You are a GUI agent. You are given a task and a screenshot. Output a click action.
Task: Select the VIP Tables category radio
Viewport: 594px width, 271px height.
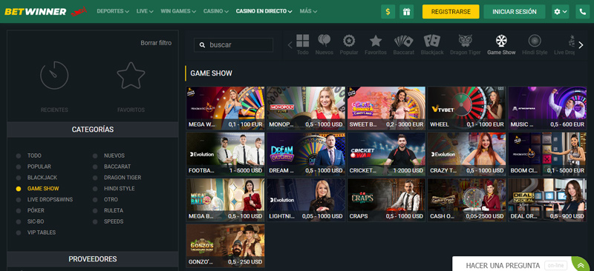tap(19, 232)
